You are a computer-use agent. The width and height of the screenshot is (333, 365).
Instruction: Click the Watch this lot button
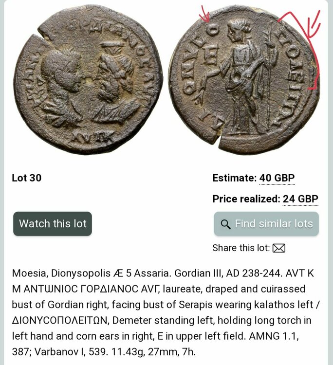[53, 224]
